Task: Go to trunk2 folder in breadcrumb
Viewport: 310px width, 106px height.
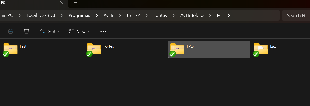Action: coord(133,16)
